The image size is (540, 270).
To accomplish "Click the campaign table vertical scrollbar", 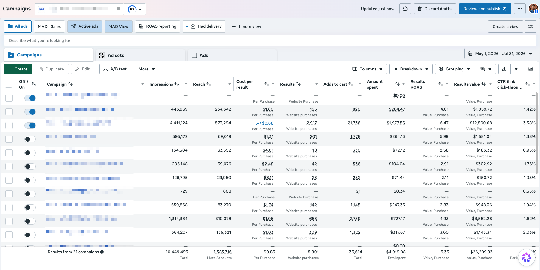I will click(537, 133).
